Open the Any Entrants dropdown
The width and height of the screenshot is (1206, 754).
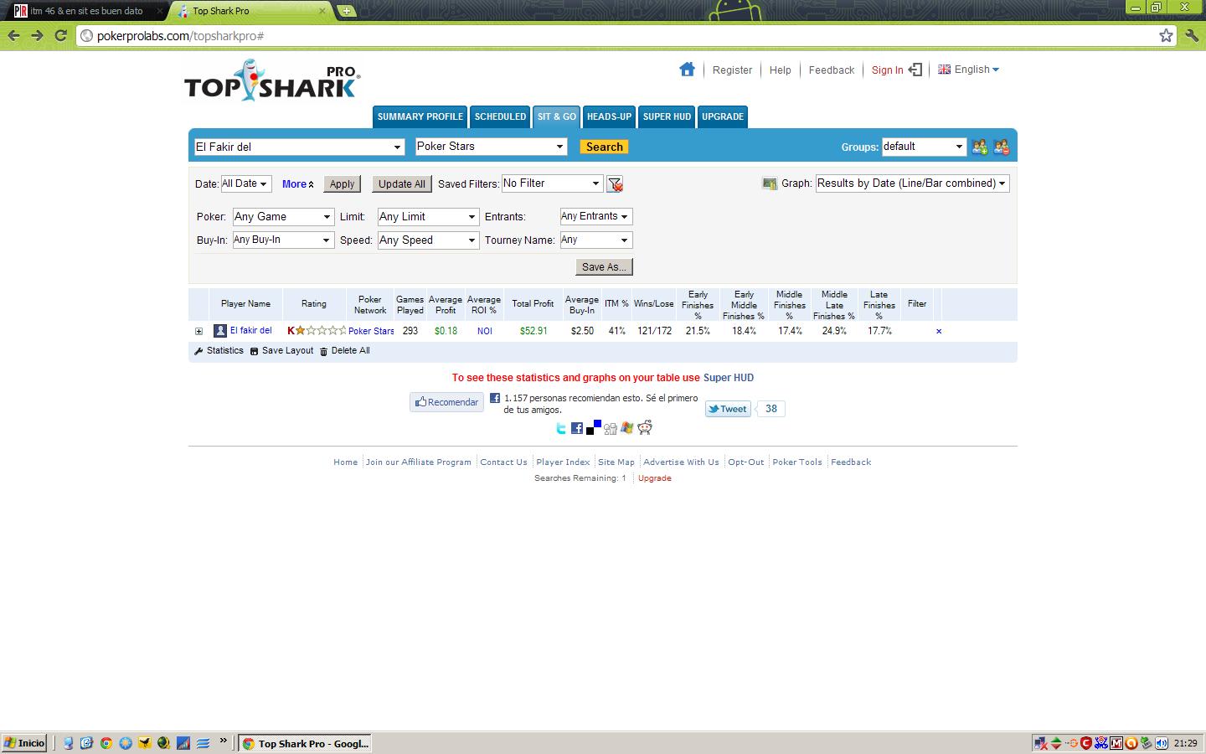[595, 216]
